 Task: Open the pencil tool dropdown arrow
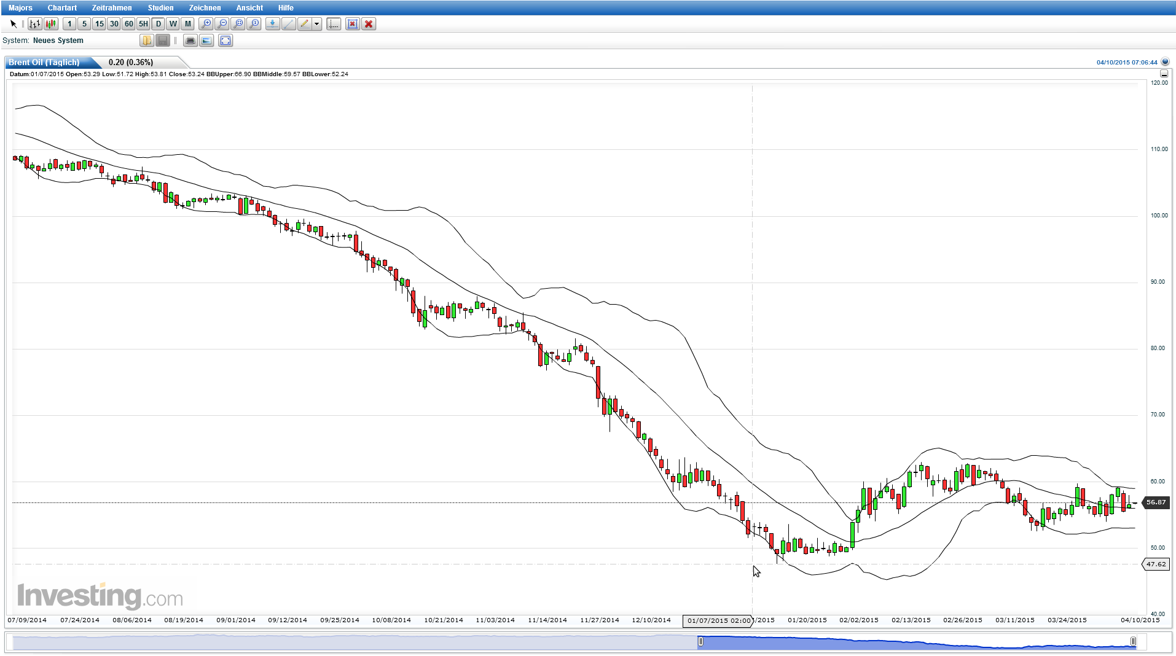pos(316,24)
